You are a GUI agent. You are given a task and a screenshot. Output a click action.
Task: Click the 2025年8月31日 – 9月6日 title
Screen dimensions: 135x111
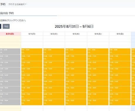point(74,27)
